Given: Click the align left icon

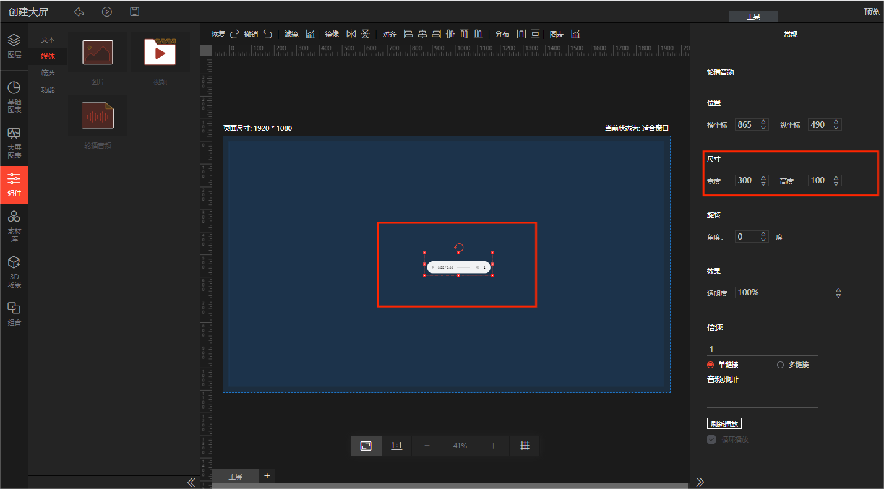Looking at the screenshot, I should click(408, 34).
